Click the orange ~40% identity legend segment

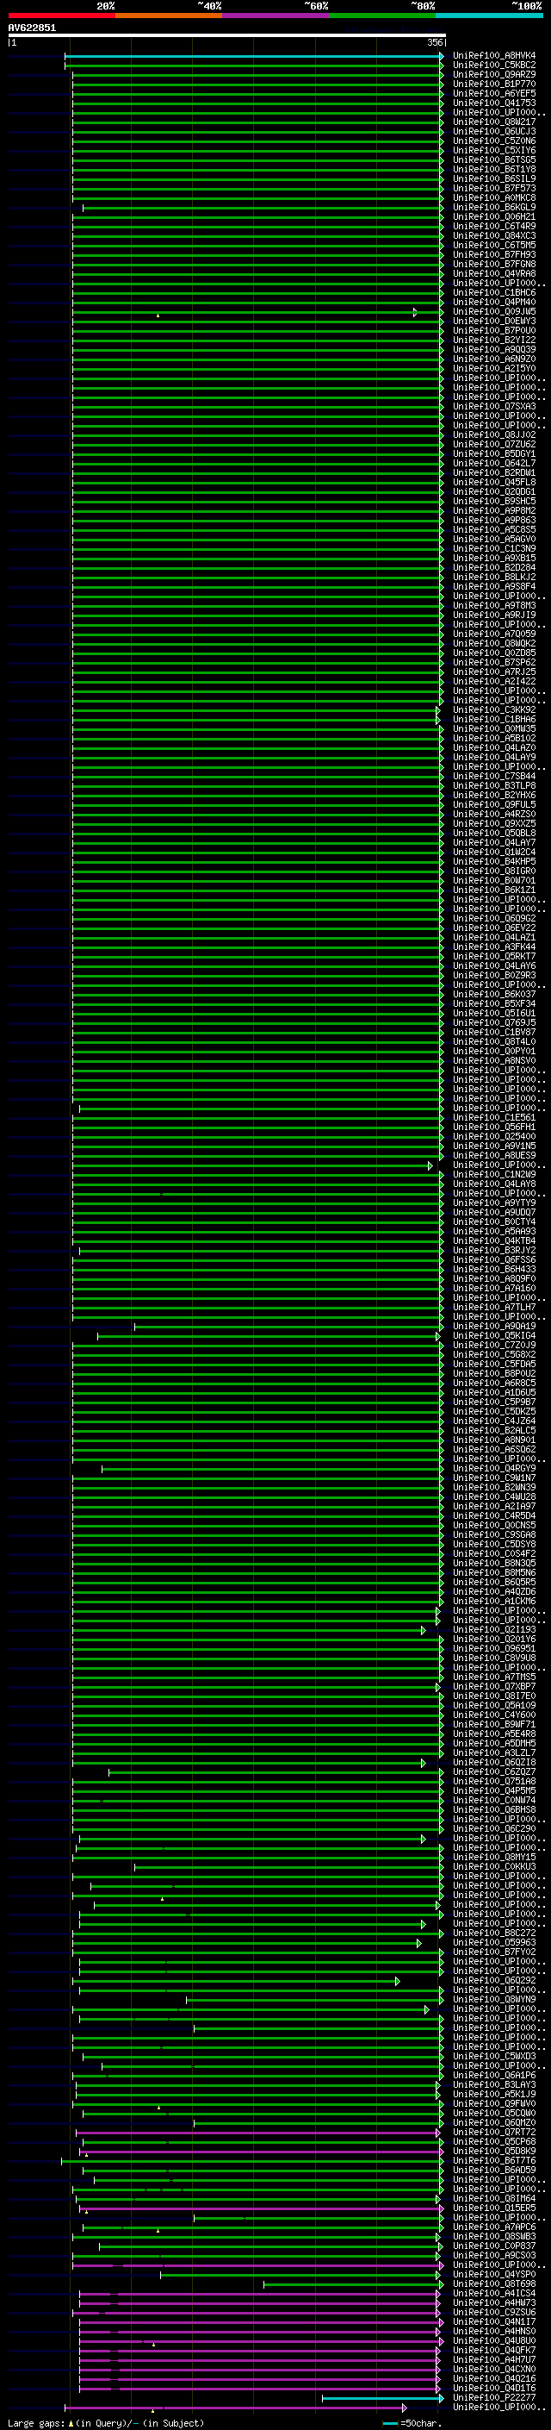[x=169, y=16]
